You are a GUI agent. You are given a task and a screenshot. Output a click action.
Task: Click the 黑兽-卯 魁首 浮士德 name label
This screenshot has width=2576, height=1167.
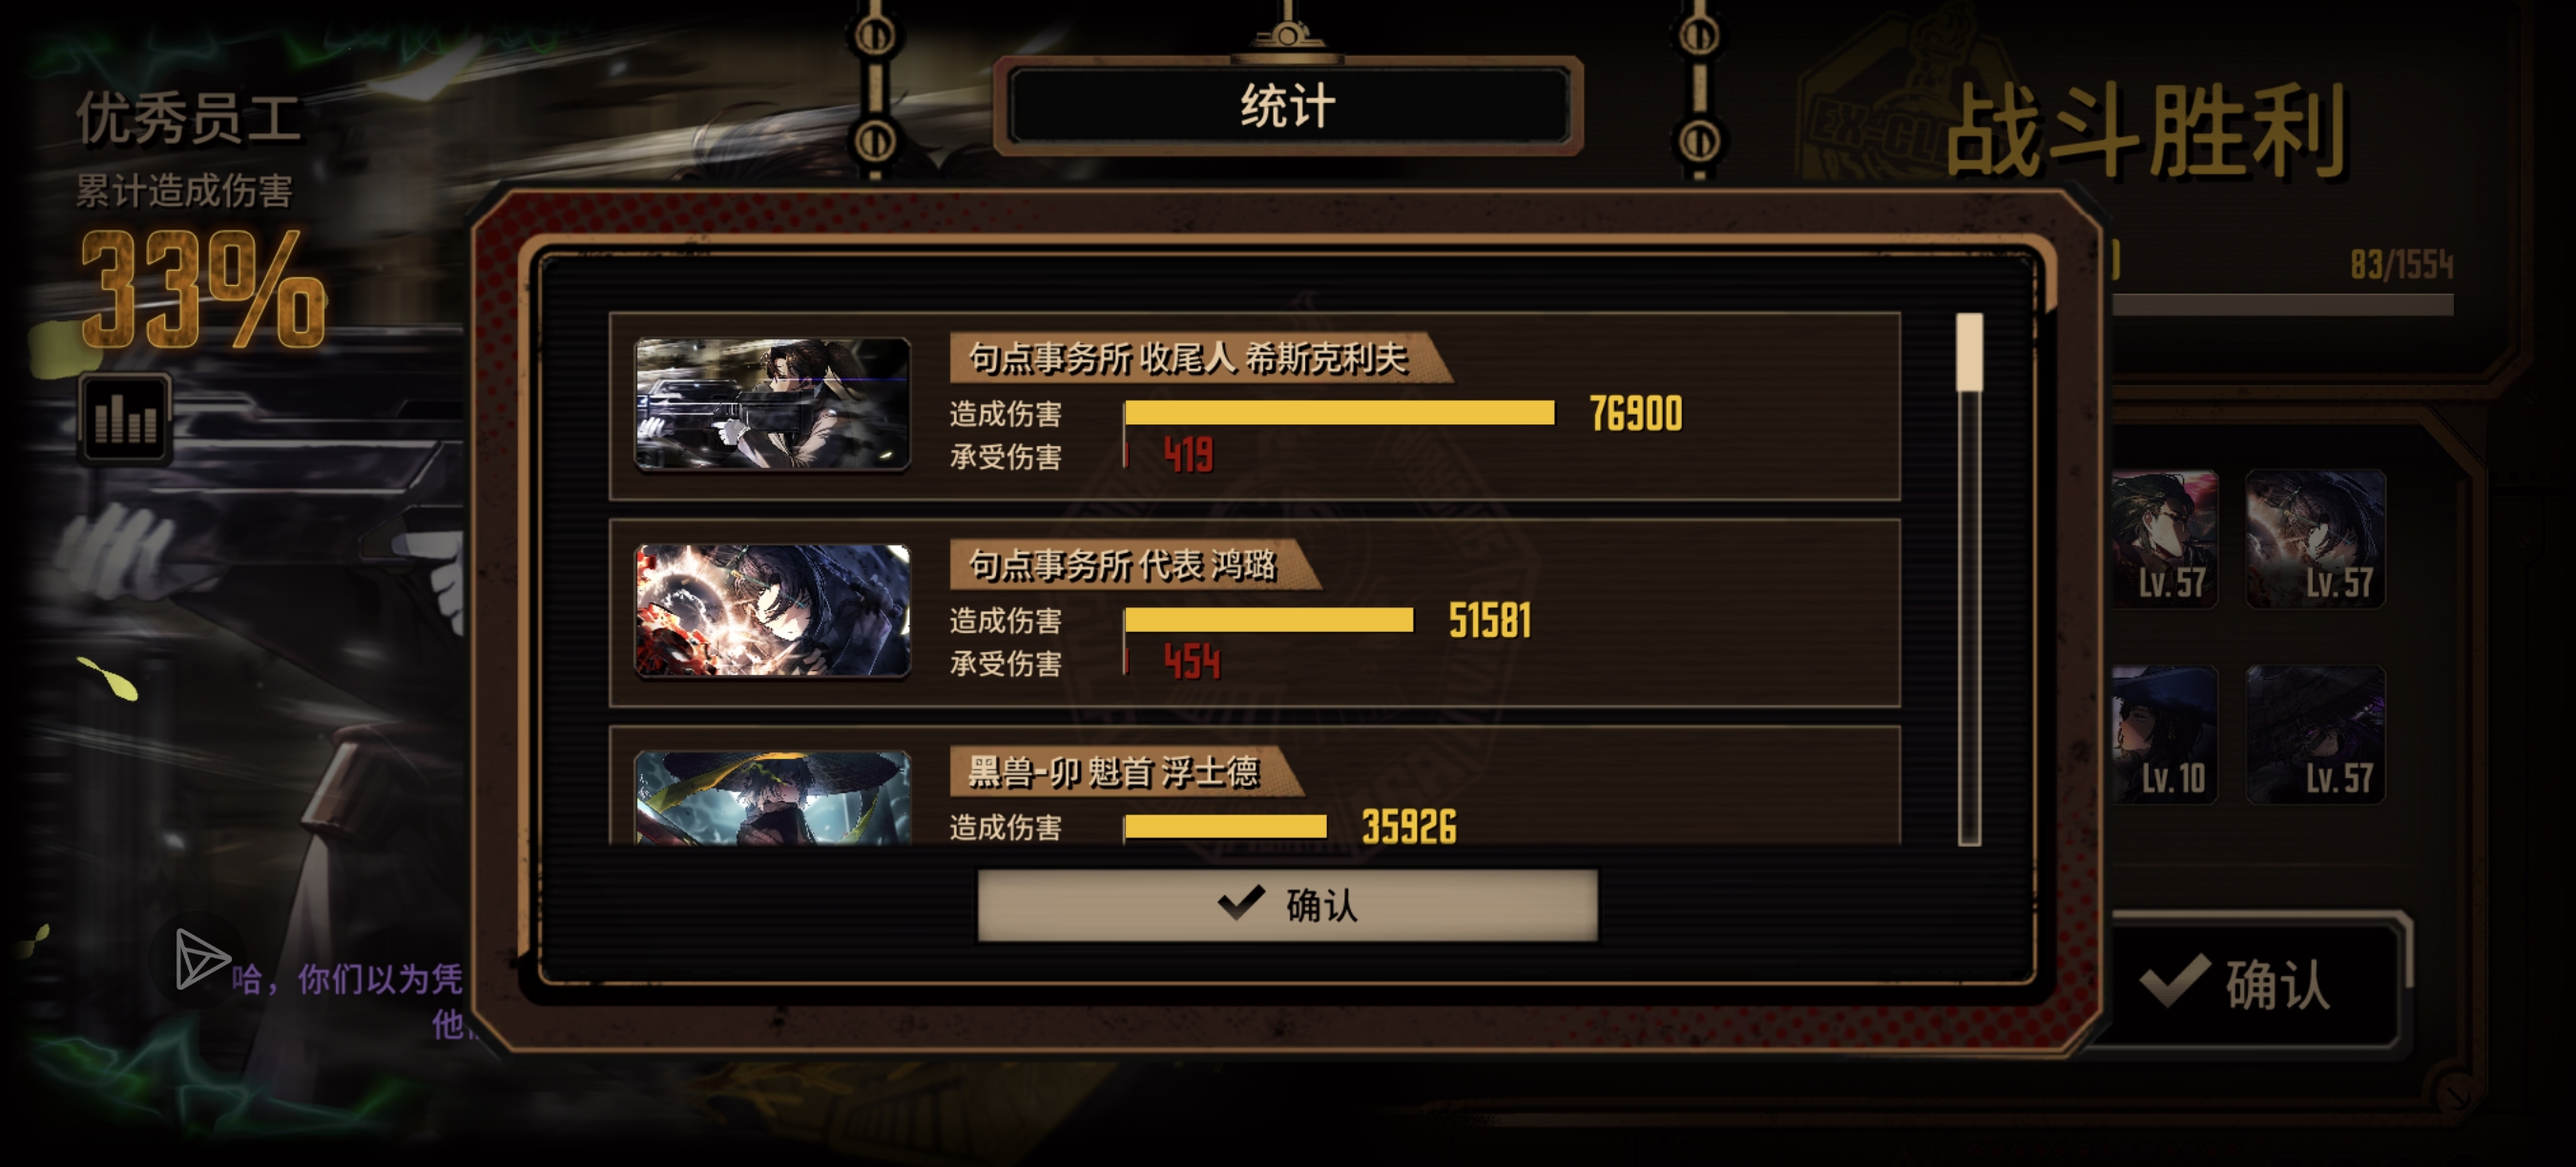[1113, 771]
